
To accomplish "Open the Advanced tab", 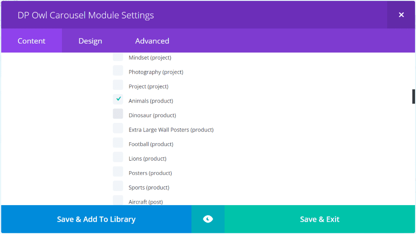I will pos(152,41).
